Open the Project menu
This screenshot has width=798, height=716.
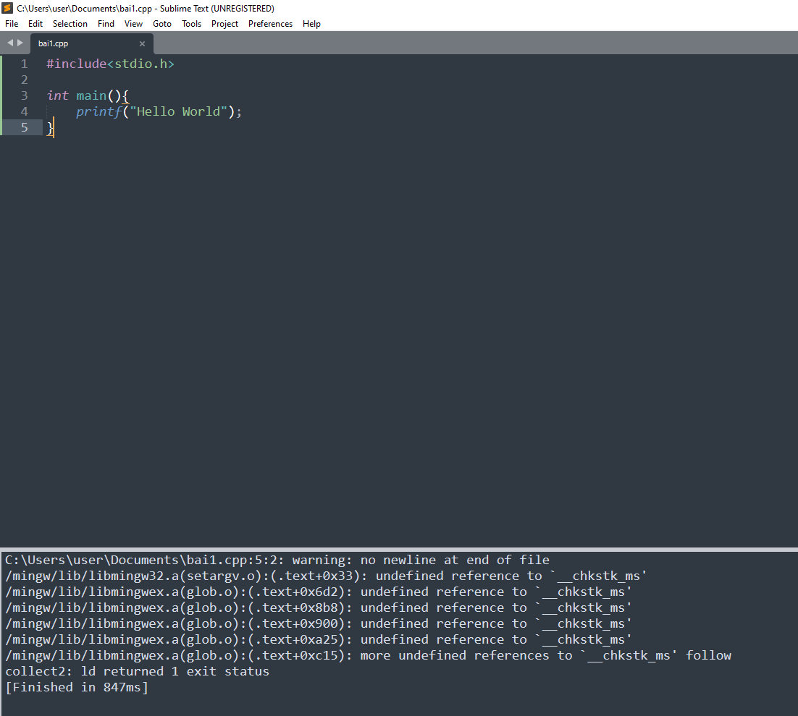(224, 24)
